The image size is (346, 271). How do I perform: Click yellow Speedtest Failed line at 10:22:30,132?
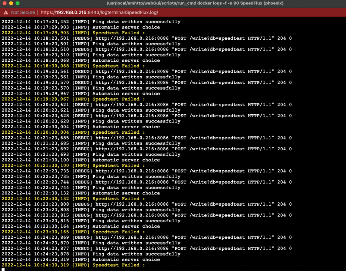73,198
